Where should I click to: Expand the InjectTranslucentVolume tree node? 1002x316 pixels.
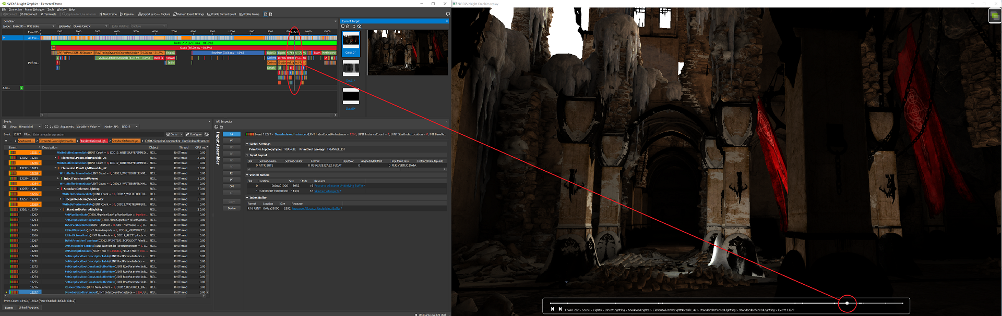tap(58, 179)
